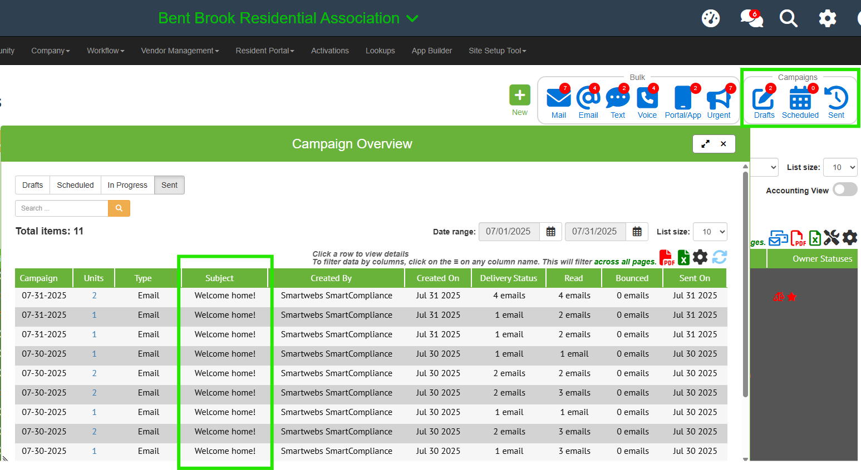Expand the Vendor Management menu
The width and height of the screenshot is (861, 470).
pyautogui.click(x=180, y=51)
